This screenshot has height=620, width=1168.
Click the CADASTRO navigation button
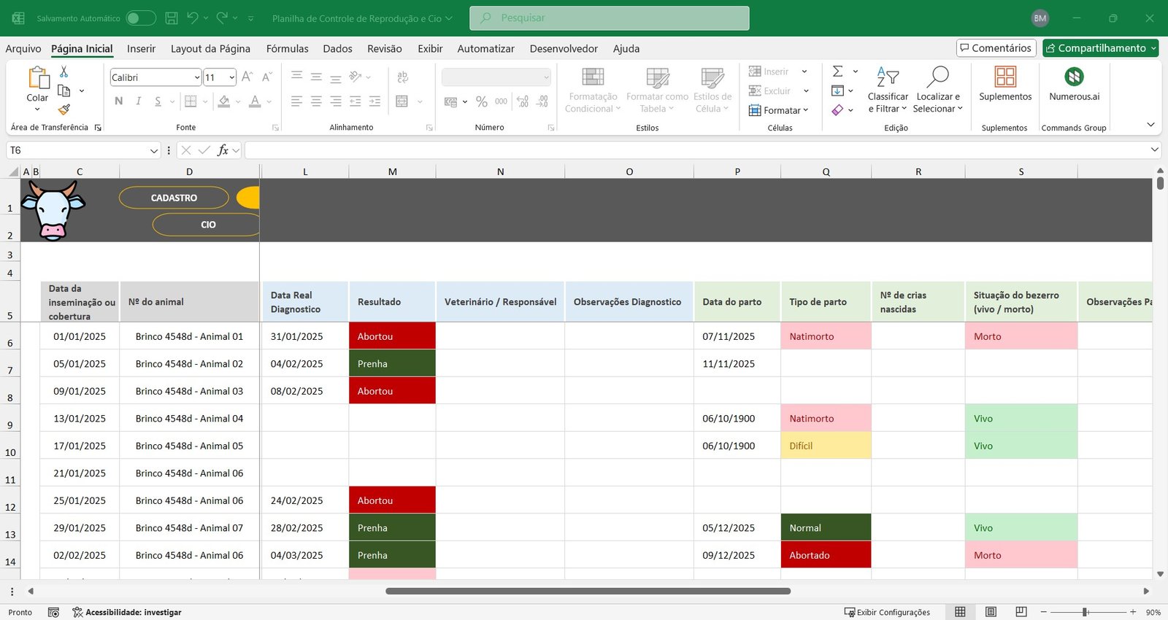[174, 198]
